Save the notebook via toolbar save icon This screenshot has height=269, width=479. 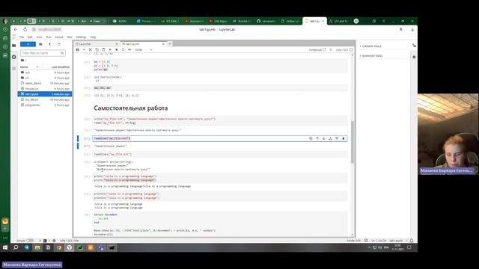click(x=77, y=50)
